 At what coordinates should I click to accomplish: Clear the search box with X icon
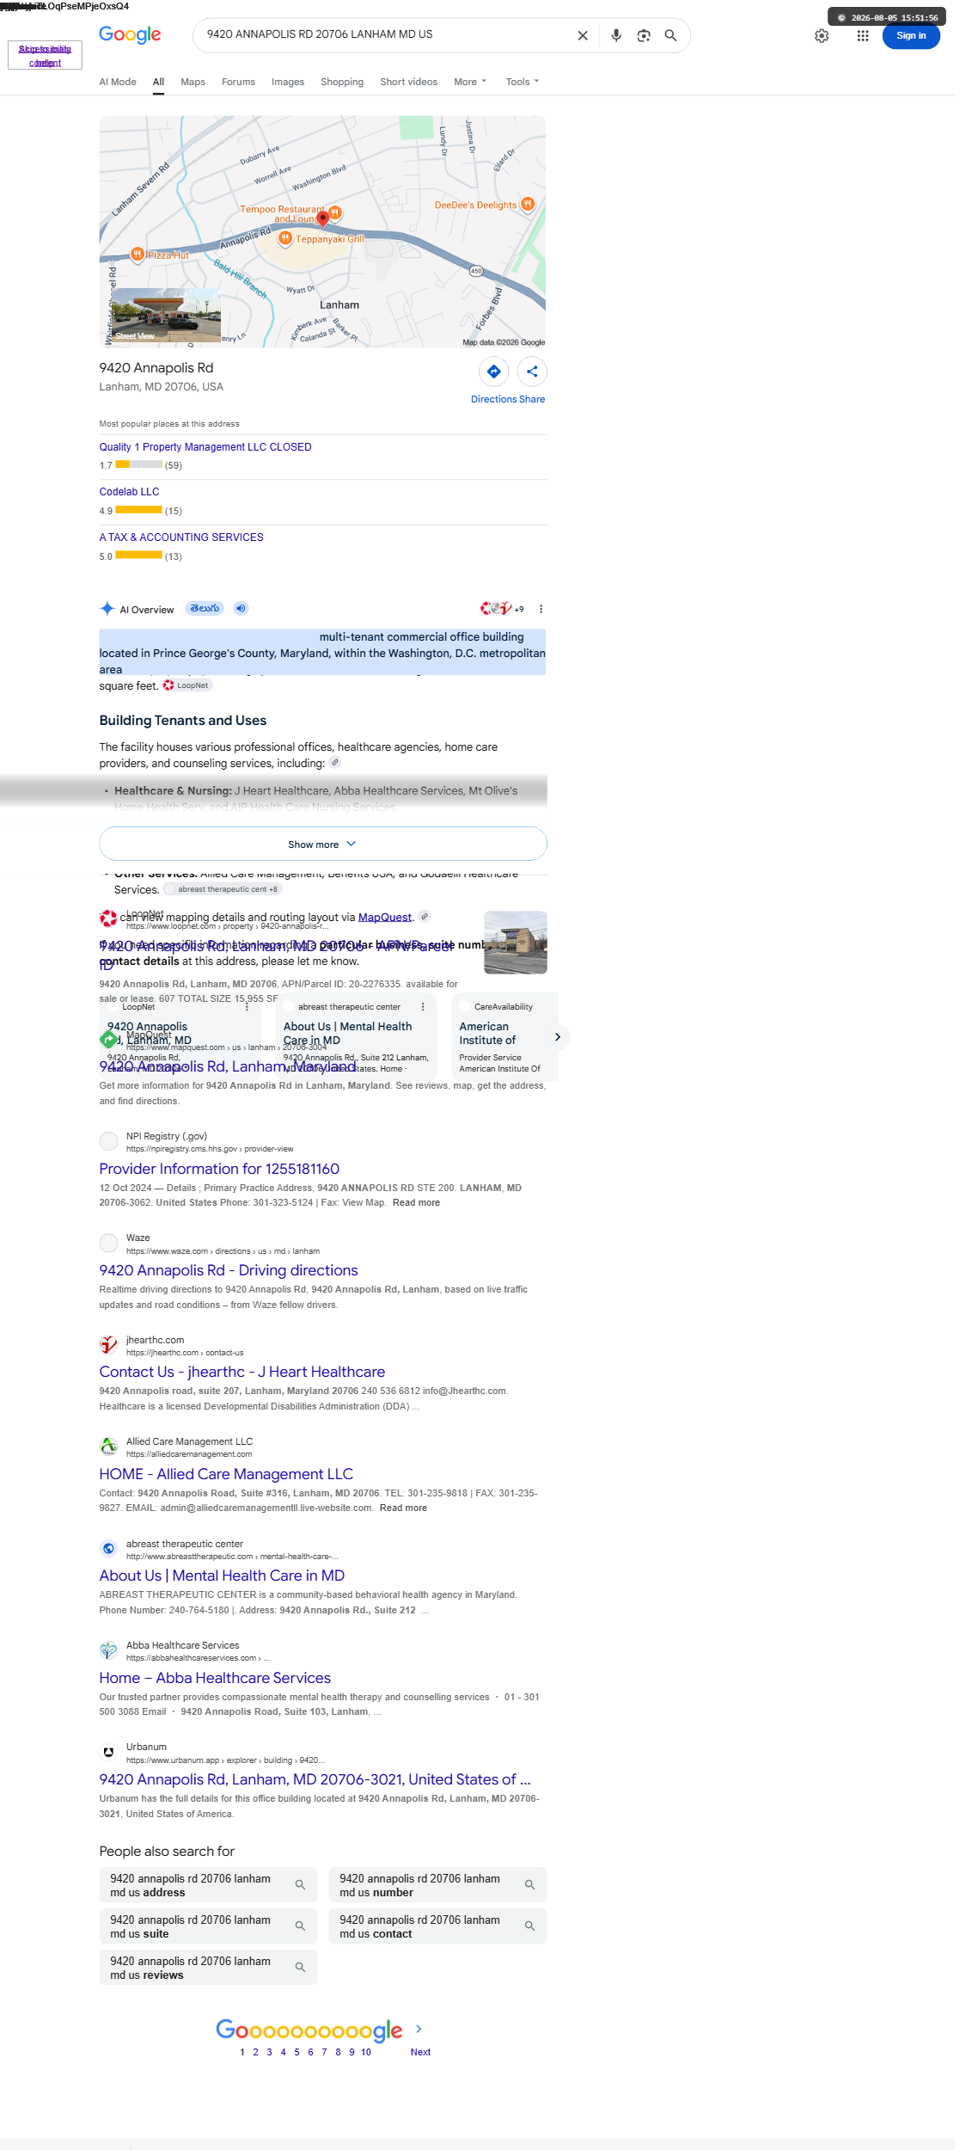(x=583, y=35)
